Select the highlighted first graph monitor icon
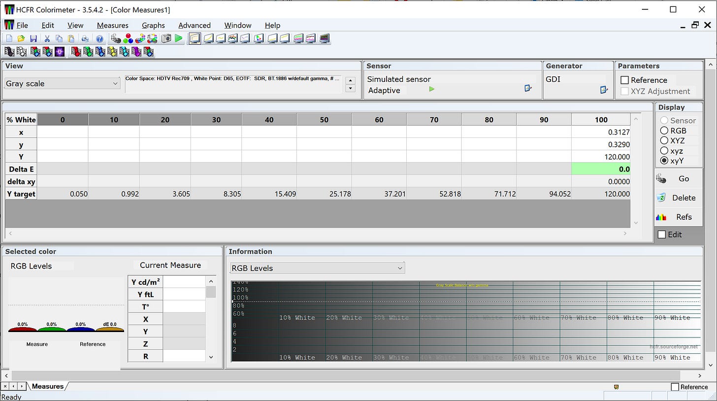 click(195, 38)
